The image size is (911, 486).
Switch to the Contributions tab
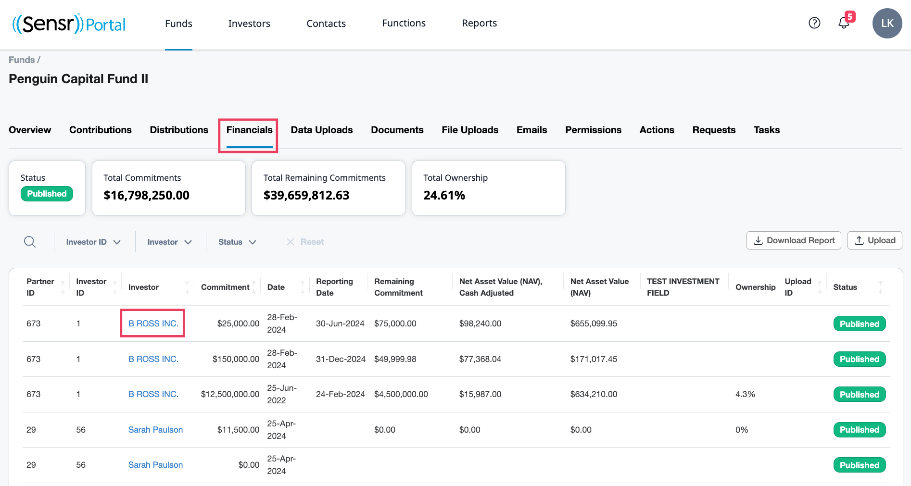[x=100, y=130]
